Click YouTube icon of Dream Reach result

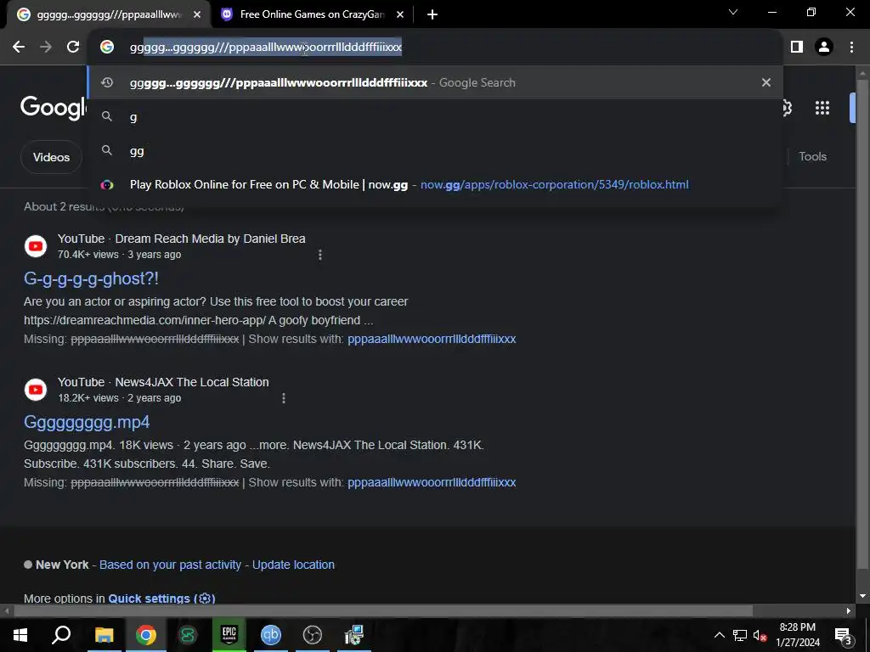click(x=36, y=245)
